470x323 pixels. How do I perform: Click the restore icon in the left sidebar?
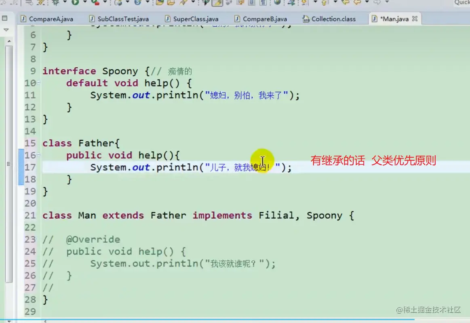click(x=5, y=18)
